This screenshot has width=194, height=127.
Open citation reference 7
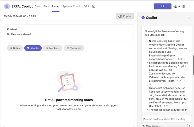click(184, 81)
